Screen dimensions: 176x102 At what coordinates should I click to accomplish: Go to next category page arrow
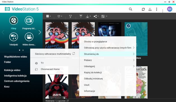coord(40,32)
